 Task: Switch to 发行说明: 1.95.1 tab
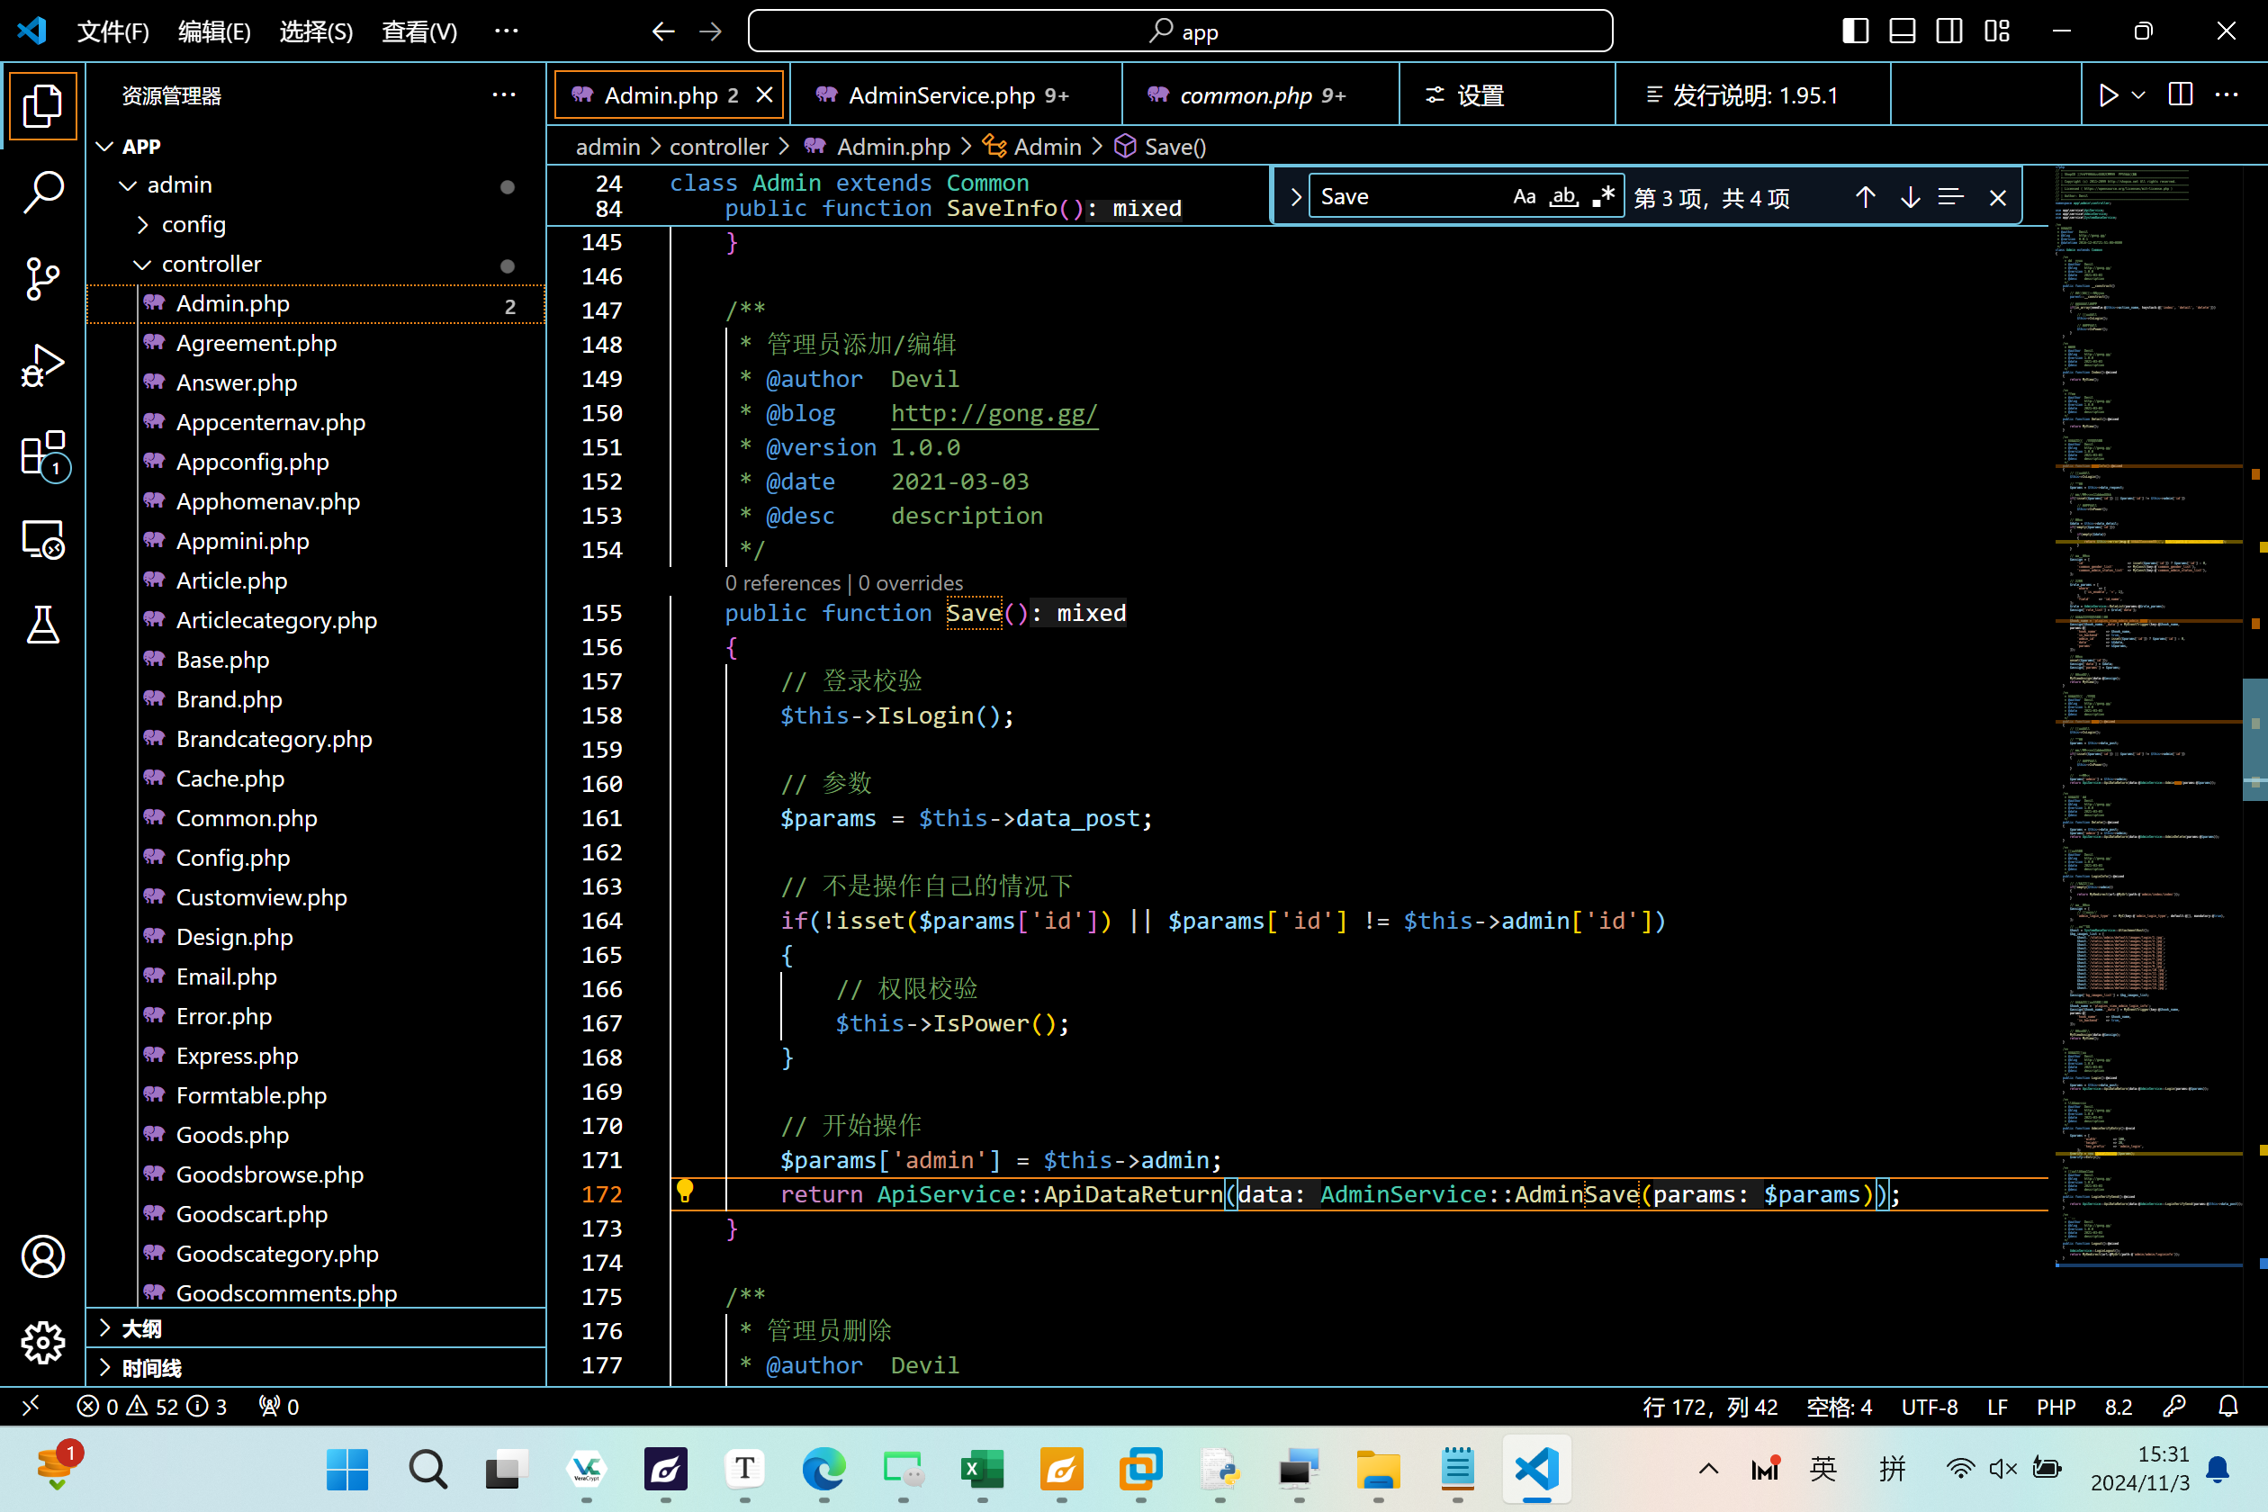click(x=1753, y=95)
